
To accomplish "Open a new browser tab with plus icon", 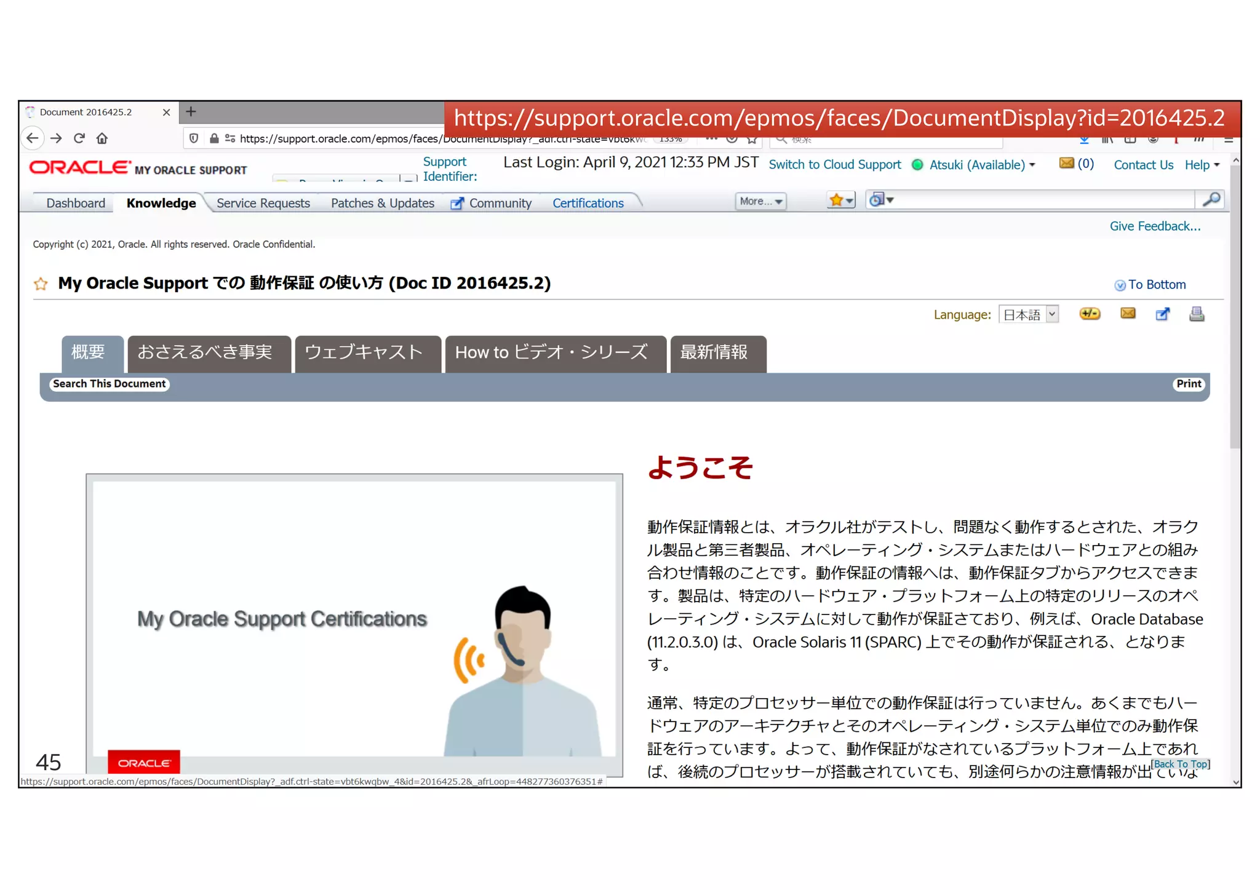I will click(x=191, y=112).
